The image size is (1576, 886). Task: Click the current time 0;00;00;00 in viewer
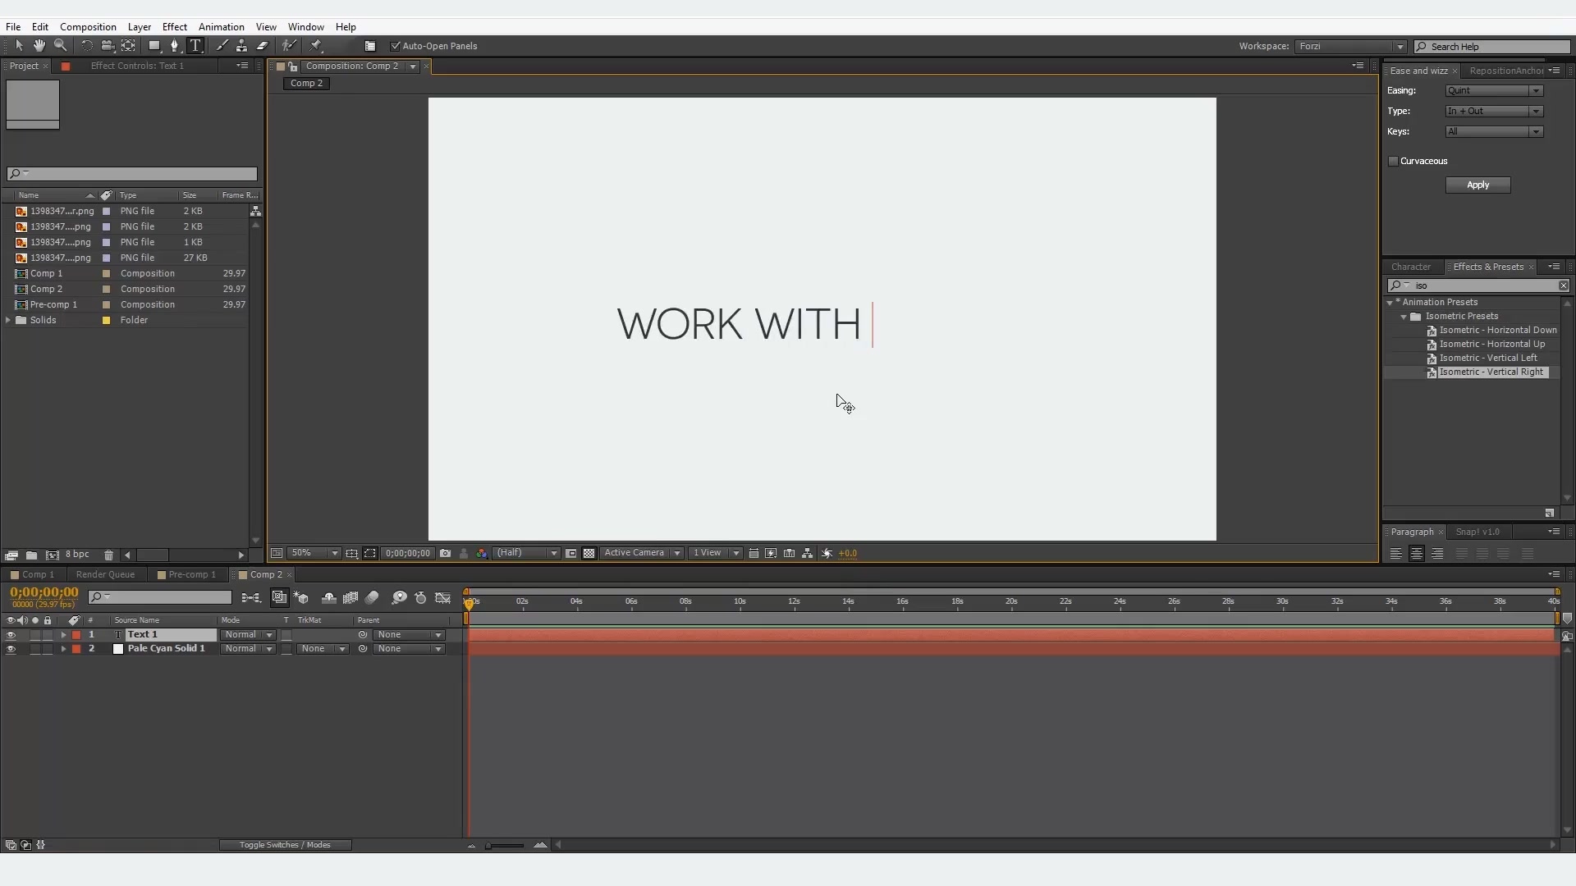click(408, 554)
